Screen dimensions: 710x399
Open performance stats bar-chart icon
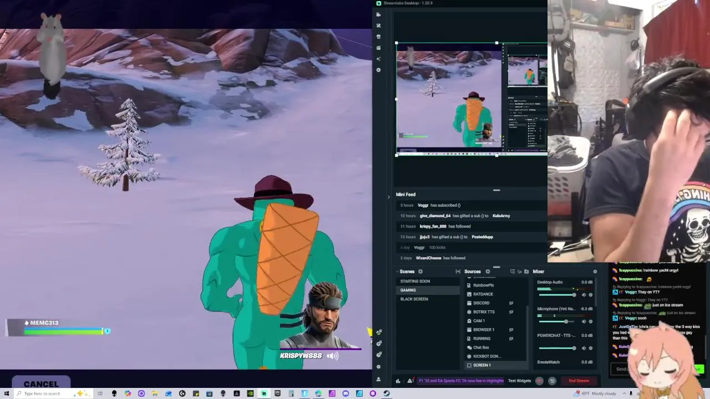pos(398,381)
